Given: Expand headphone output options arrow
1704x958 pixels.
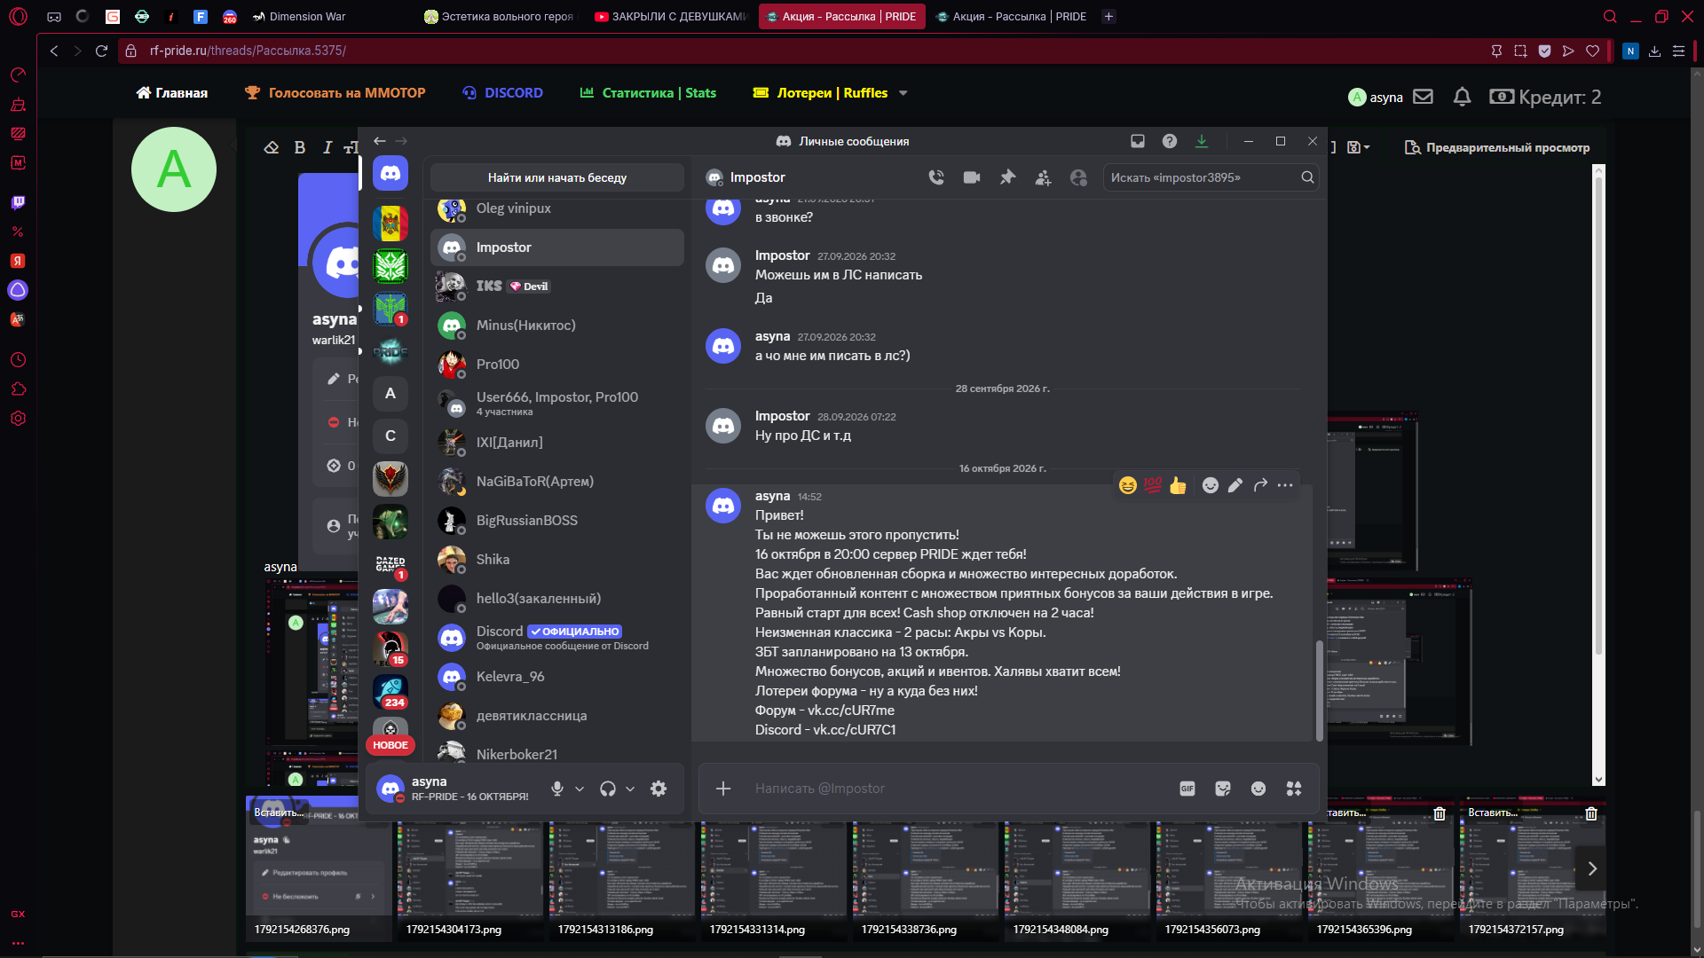Looking at the screenshot, I should [x=630, y=789].
